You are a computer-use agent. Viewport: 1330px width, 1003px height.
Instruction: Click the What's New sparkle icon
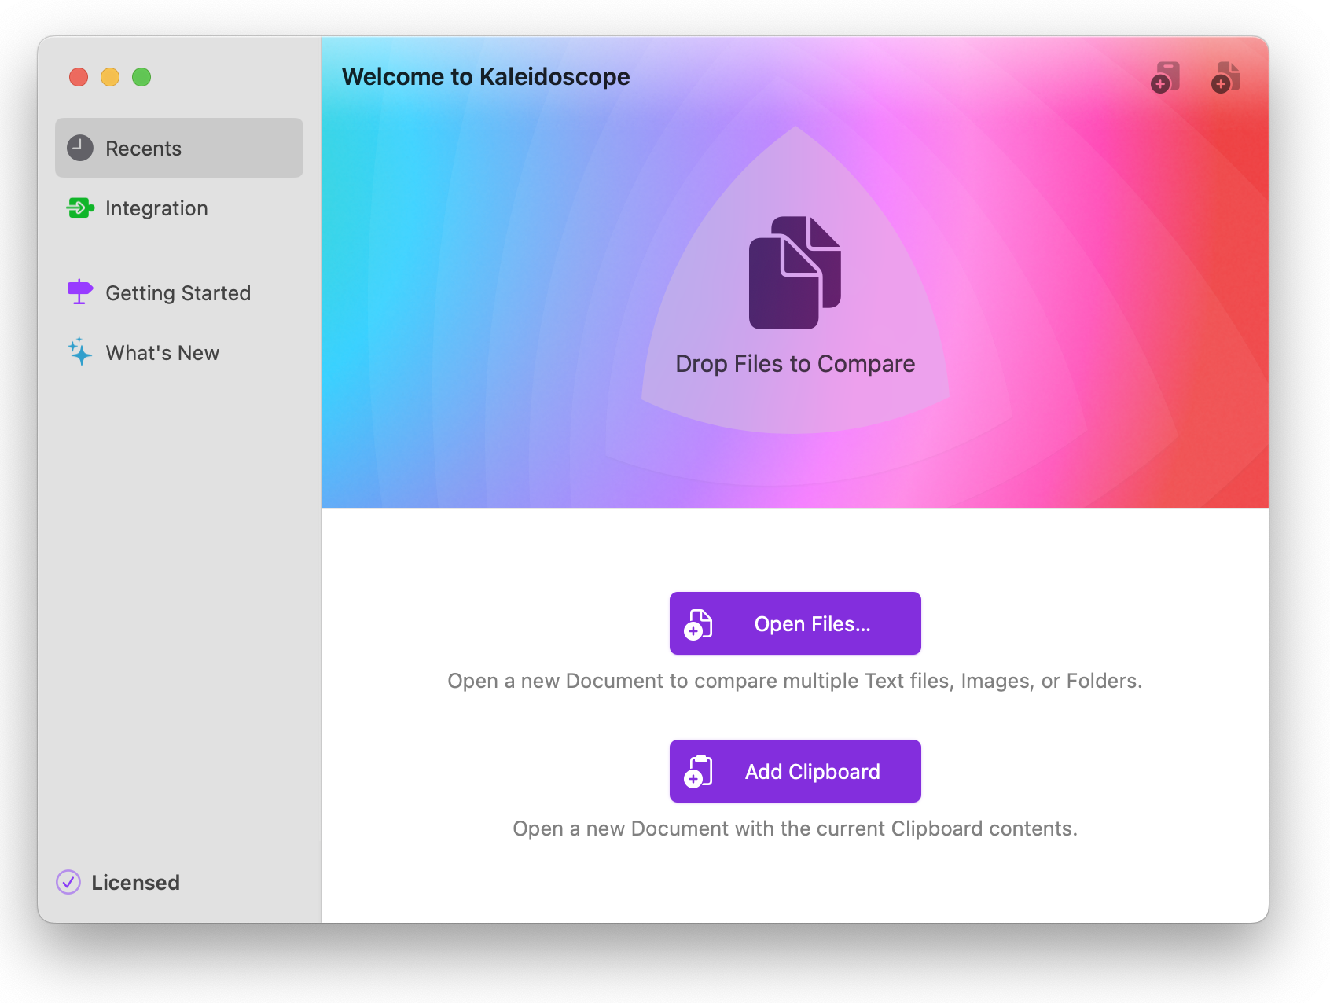pos(79,351)
